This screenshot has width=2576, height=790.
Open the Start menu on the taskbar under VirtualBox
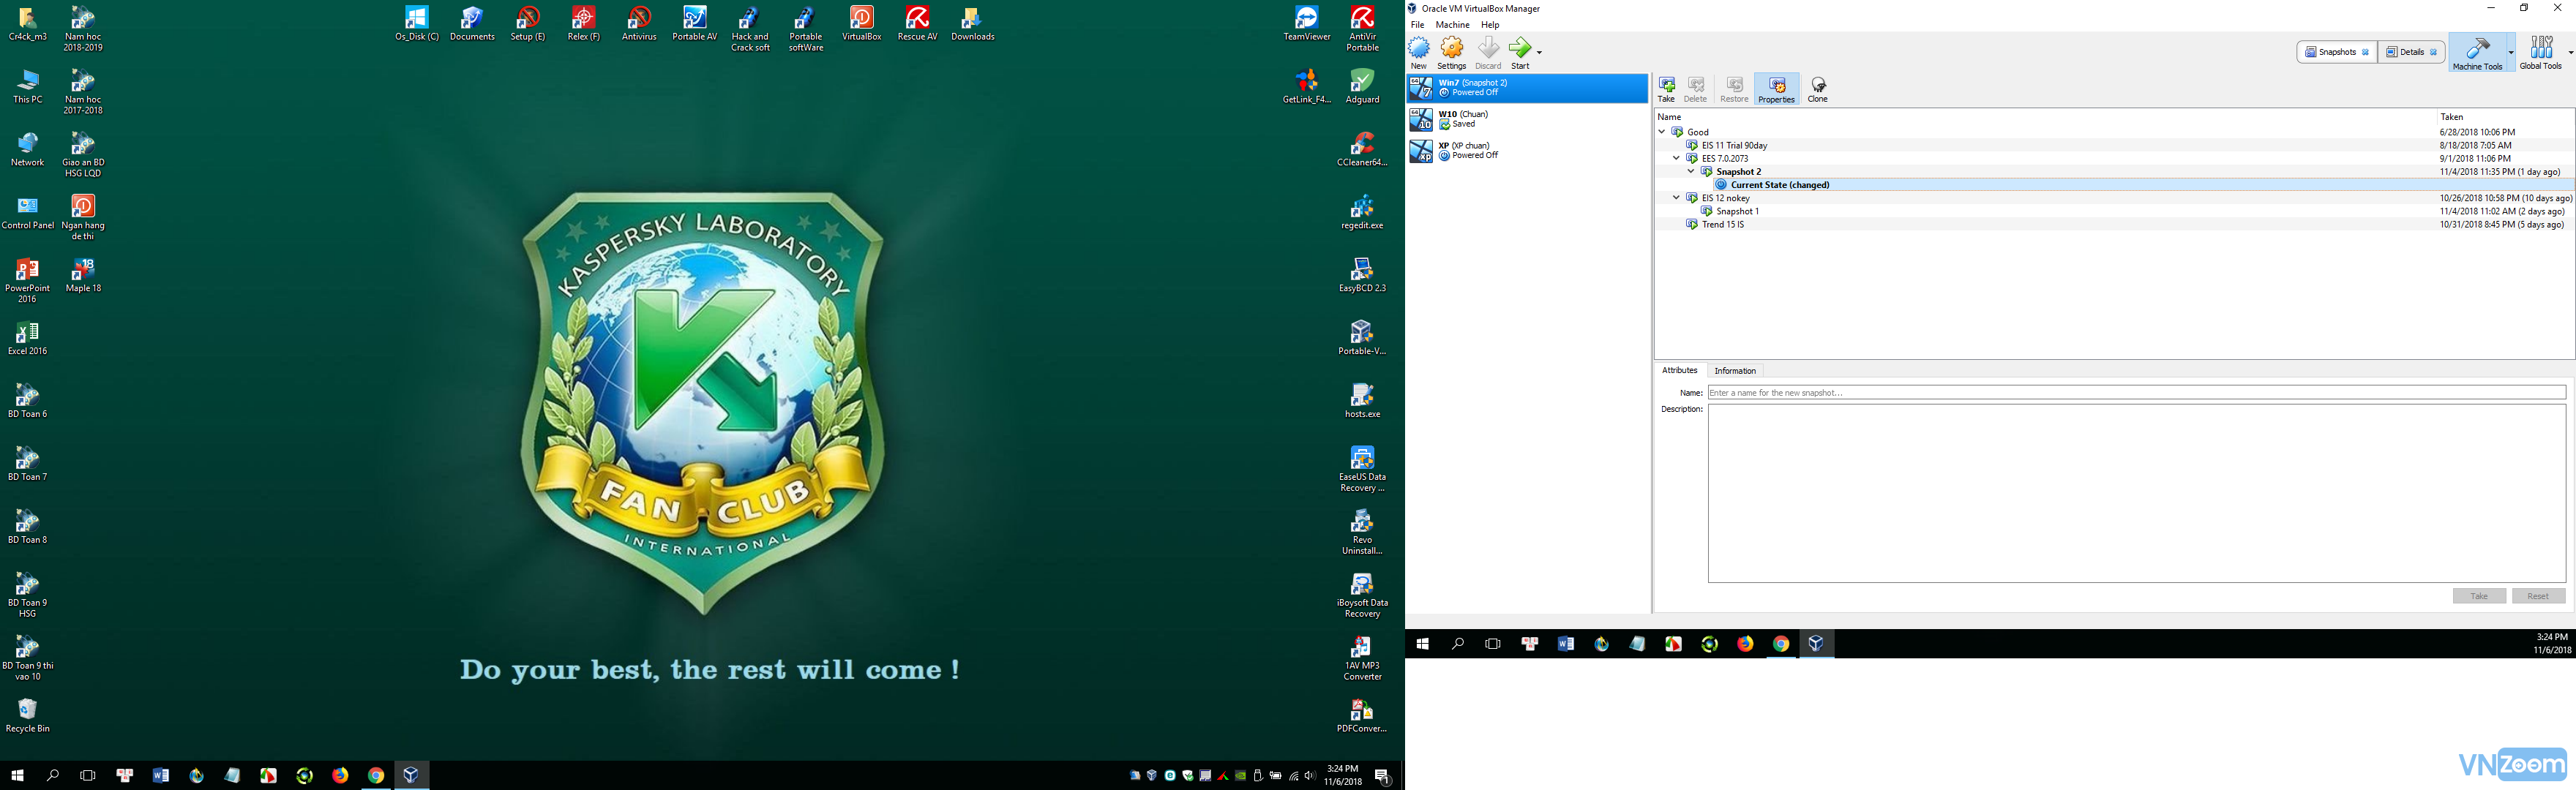1422,644
